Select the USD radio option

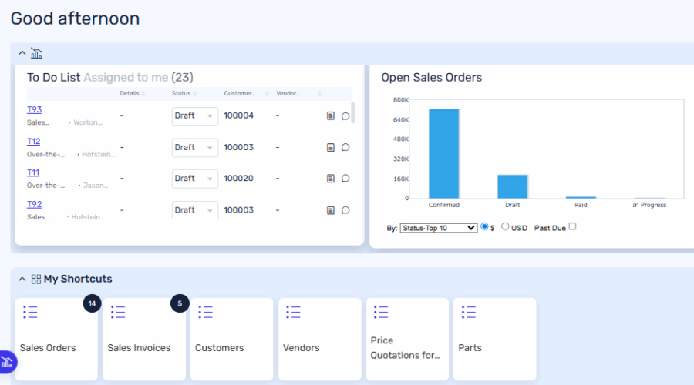coord(506,227)
